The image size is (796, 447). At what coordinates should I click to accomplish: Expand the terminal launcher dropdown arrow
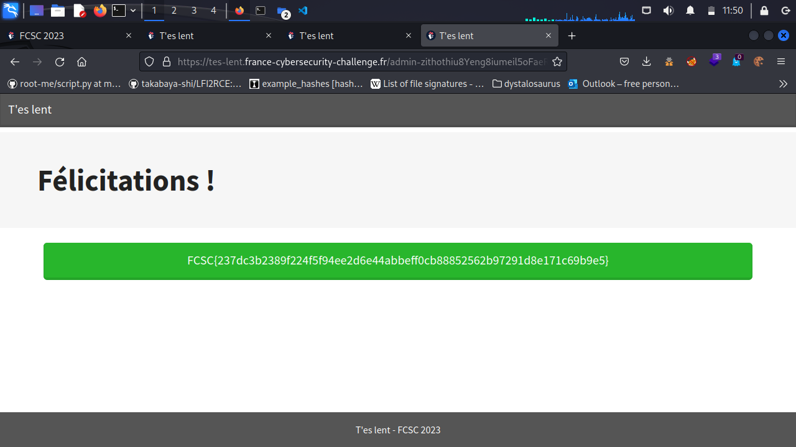click(133, 11)
